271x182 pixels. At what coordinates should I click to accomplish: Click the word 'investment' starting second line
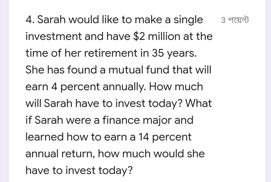[x=54, y=36]
